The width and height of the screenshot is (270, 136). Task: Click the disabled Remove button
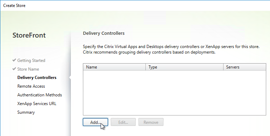(x=151, y=122)
